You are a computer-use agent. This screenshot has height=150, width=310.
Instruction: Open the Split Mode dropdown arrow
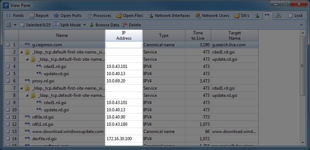coord(84,25)
